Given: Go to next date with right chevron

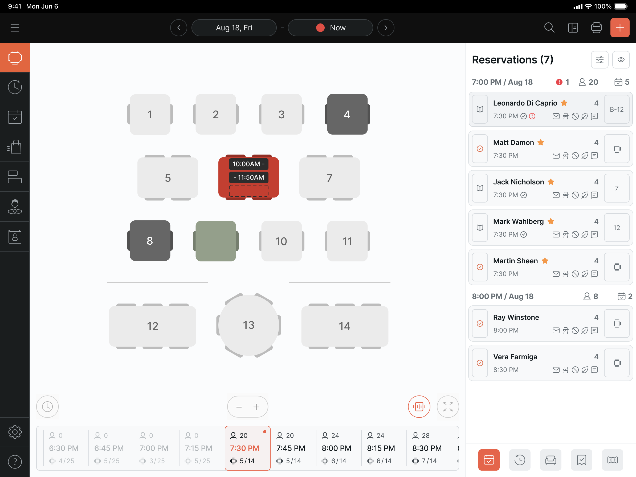Looking at the screenshot, I should click(386, 28).
